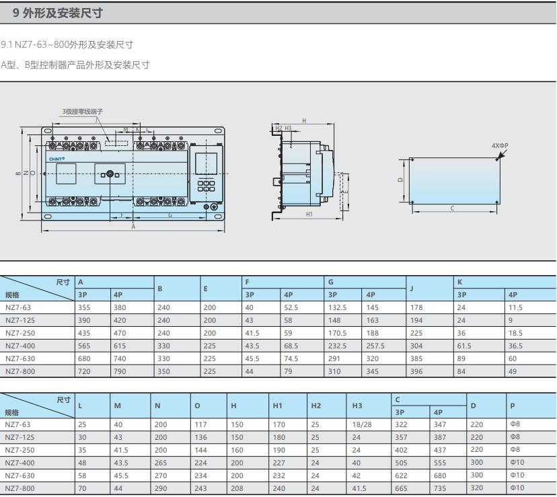Click the cell value "11.5" under K 4P
This screenshot has height=497, width=557.
515,307
